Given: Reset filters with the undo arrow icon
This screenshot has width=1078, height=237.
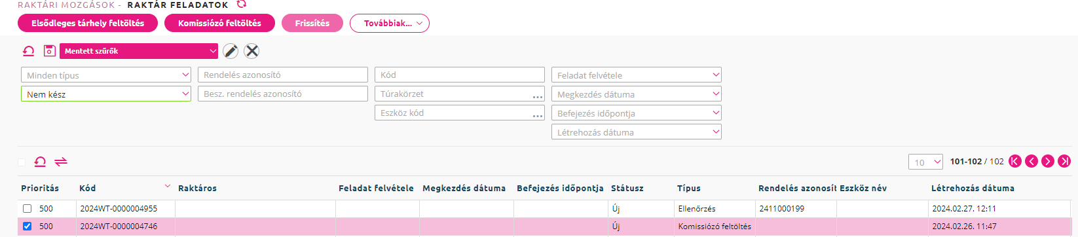Looking at the screenshot, I should tap(28, 50).
